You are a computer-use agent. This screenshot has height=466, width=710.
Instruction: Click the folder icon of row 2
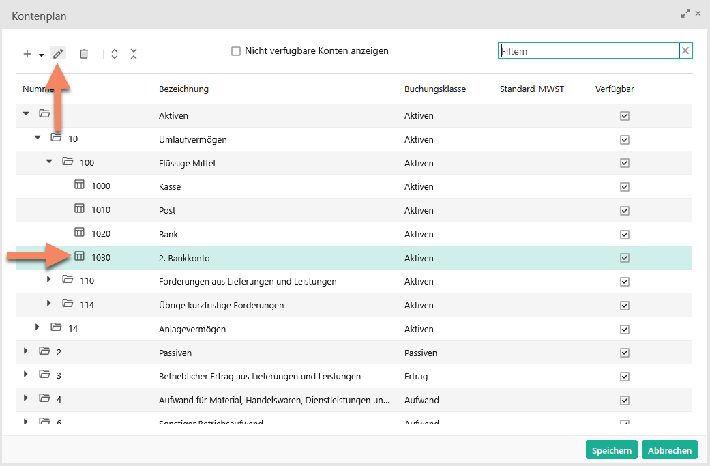[44, 351]
